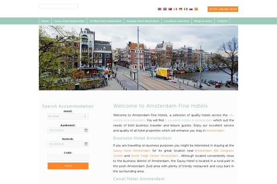This screenshot has width=277, height=184.
Task: Switch language with the Italy flag
Action: click(x=186, y=9)
